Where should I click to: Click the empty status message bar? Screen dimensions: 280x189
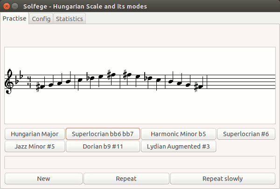coord(140,162)
